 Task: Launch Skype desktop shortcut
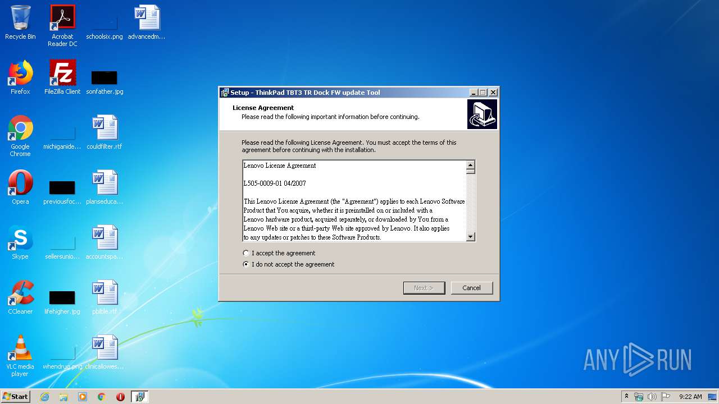(20, 242)
